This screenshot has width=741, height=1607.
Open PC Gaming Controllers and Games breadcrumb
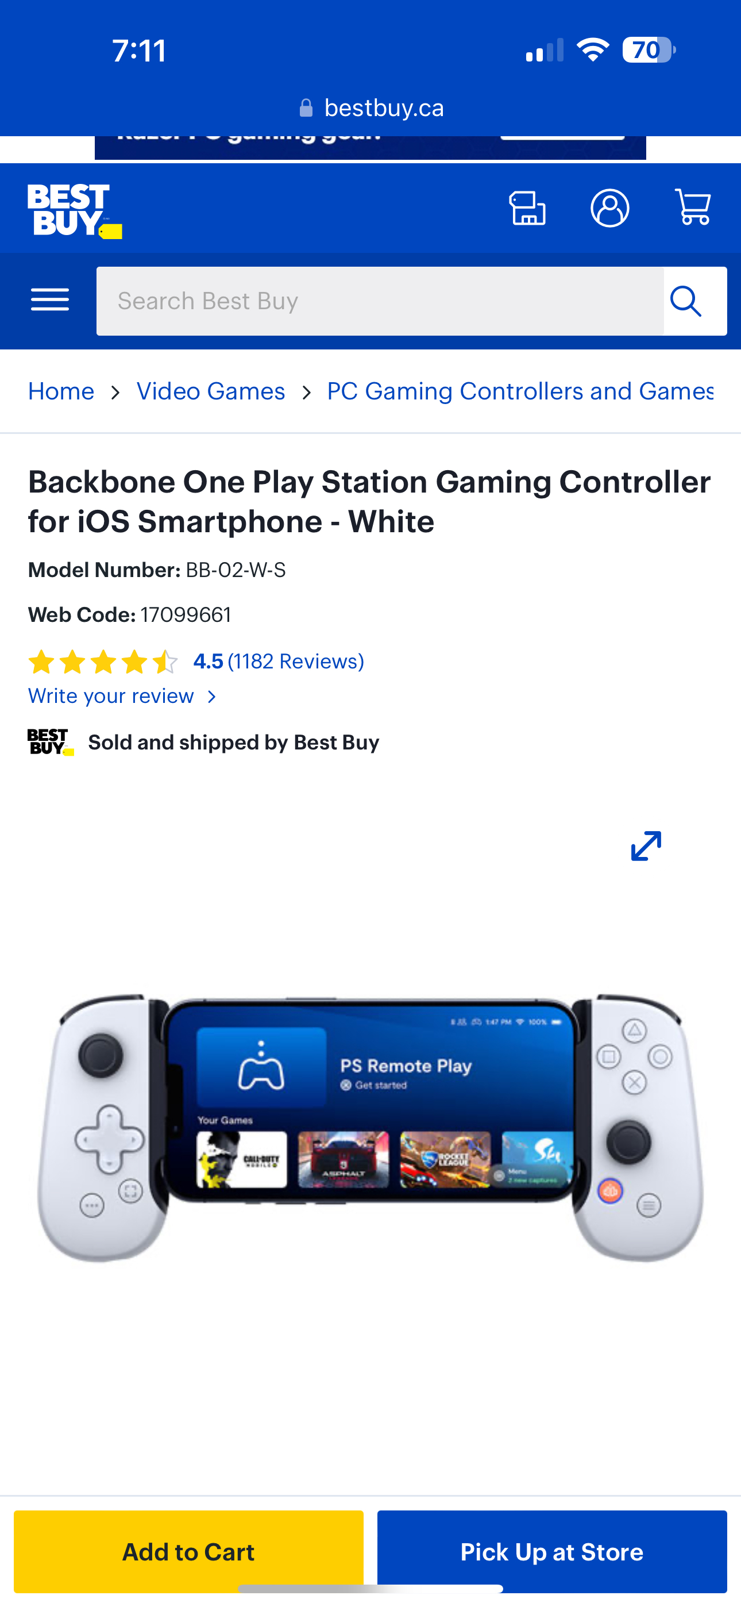[x=520, y=391]
